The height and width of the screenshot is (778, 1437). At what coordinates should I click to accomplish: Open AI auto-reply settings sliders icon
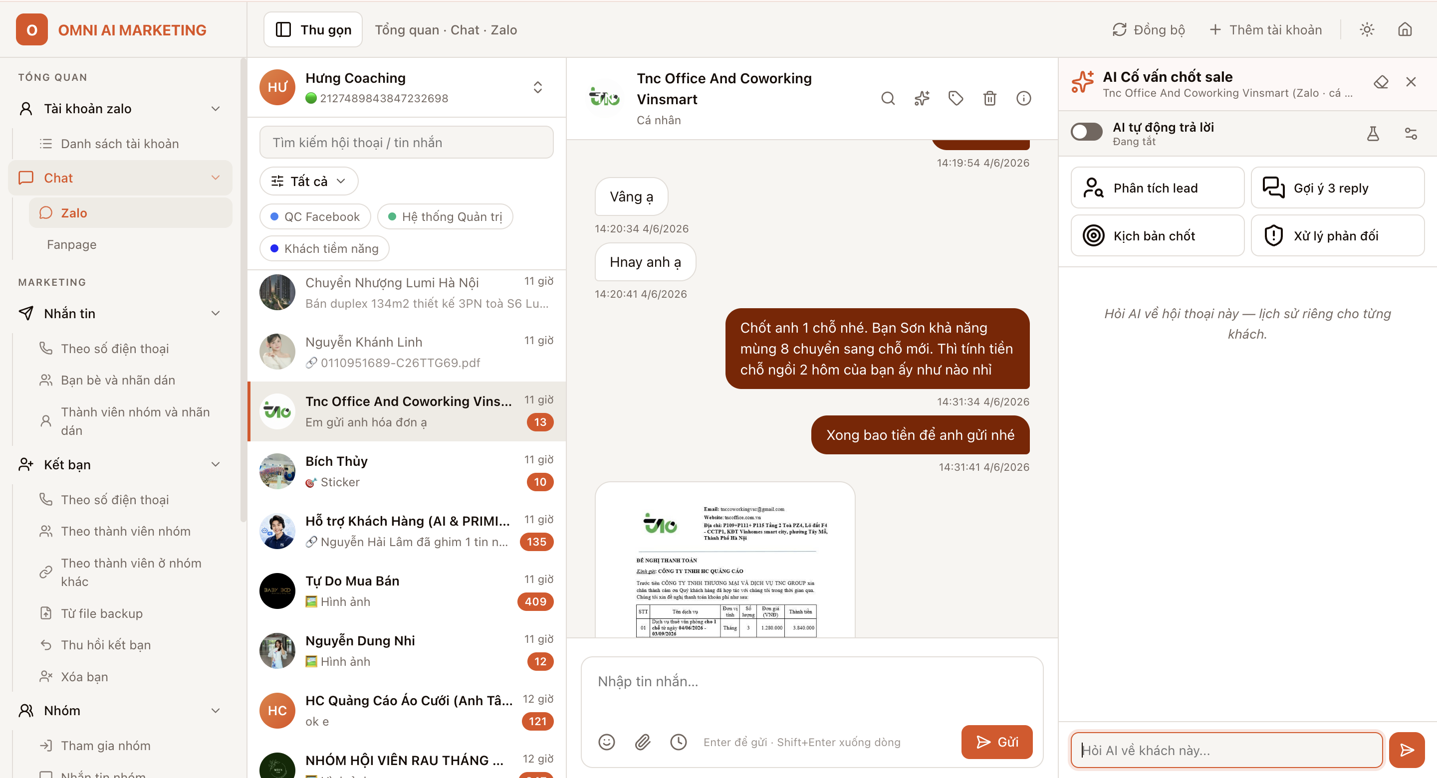(1411, 133)
